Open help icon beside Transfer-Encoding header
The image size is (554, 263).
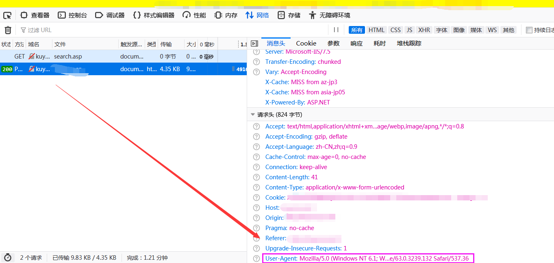point(256,62)
